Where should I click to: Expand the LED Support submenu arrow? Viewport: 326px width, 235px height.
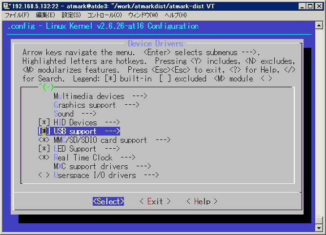pos(112,149)
